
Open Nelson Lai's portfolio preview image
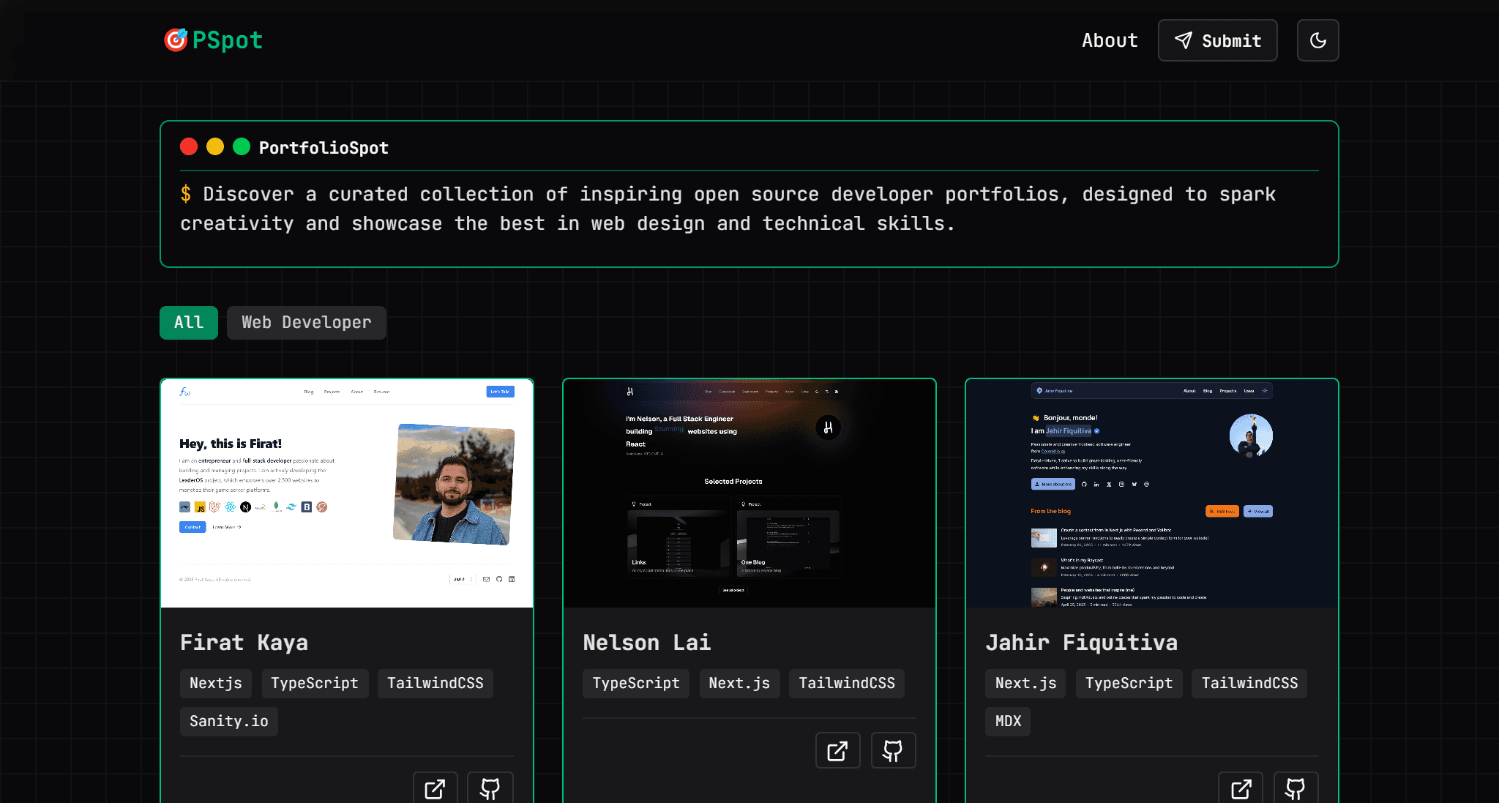749,493
